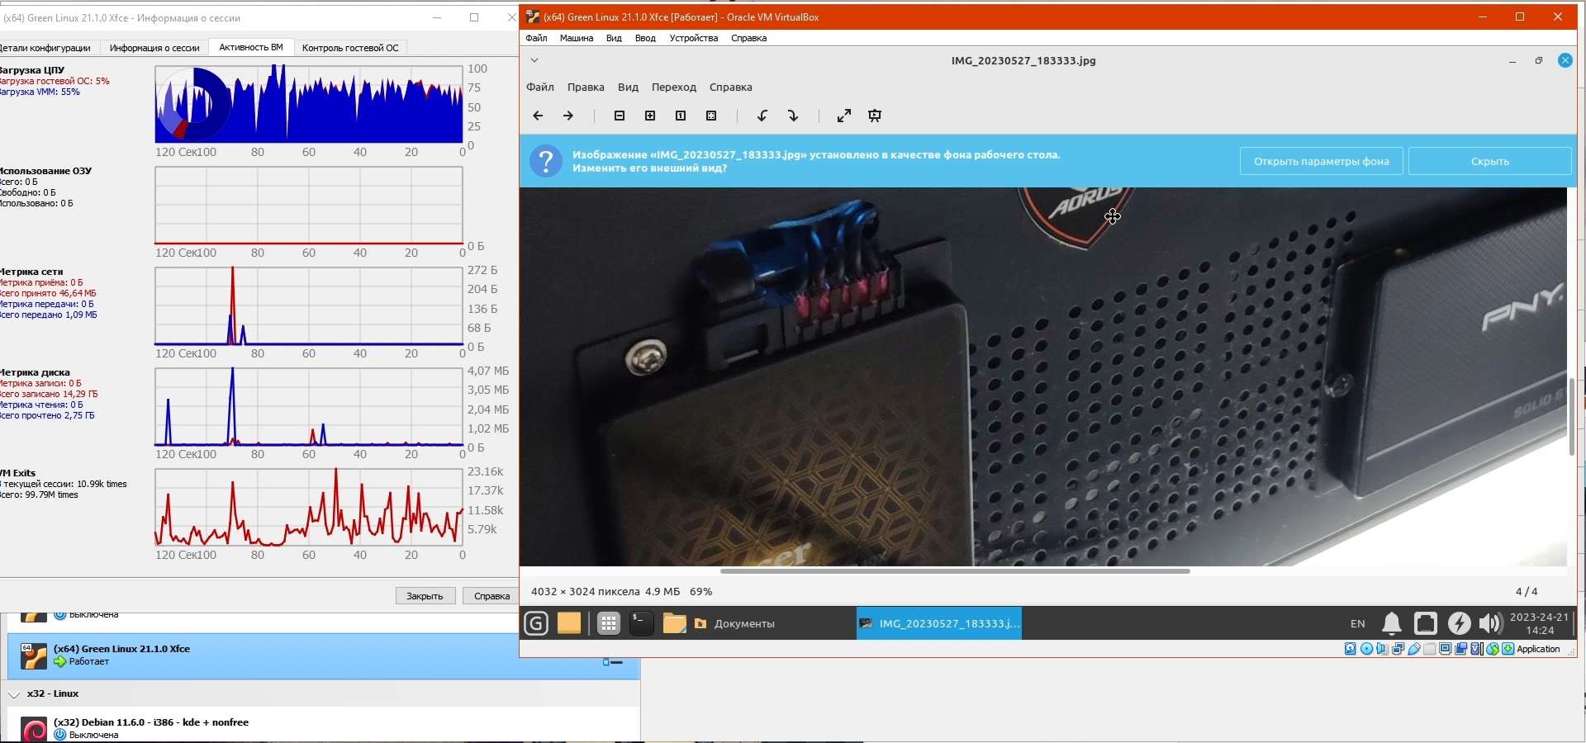This screenshot has width=1586, height=743.
Task: Open VirtualBox Файл menu in VM window
Action: point(536,38)
